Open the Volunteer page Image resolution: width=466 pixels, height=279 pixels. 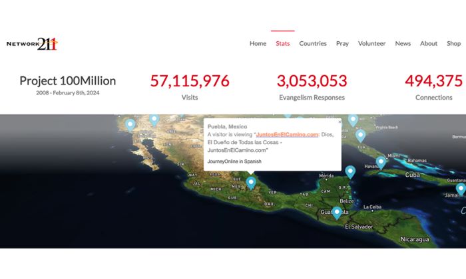coord(371,44)
